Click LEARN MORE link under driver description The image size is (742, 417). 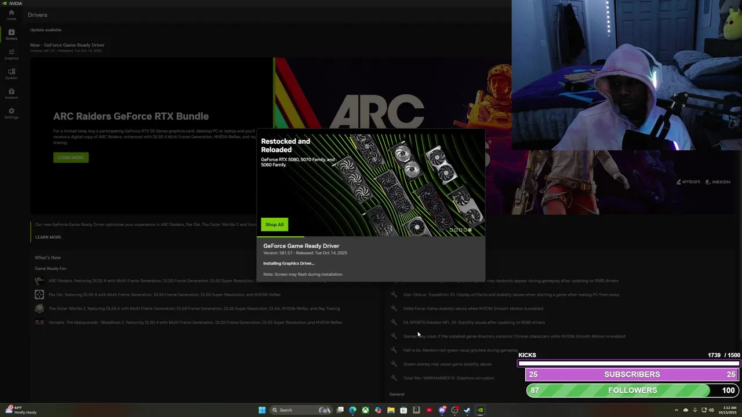[48, 237]
